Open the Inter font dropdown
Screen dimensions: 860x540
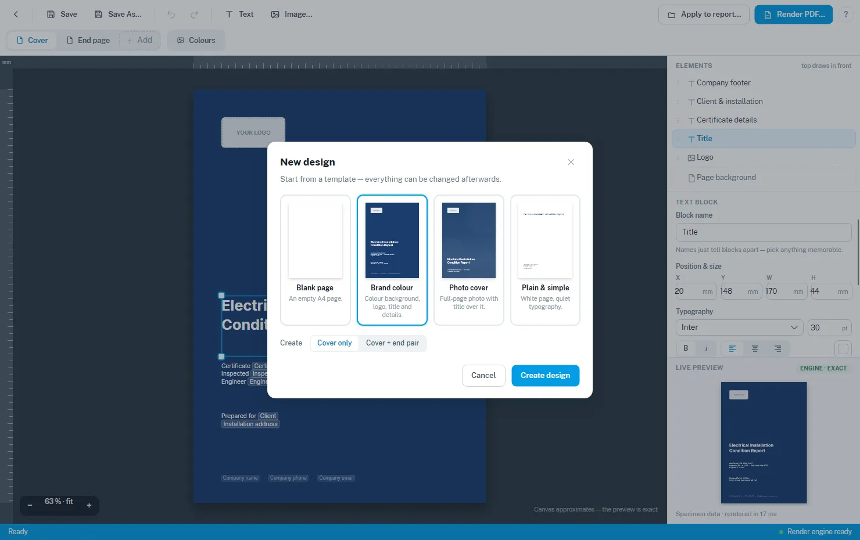click(x=739, y=327)
